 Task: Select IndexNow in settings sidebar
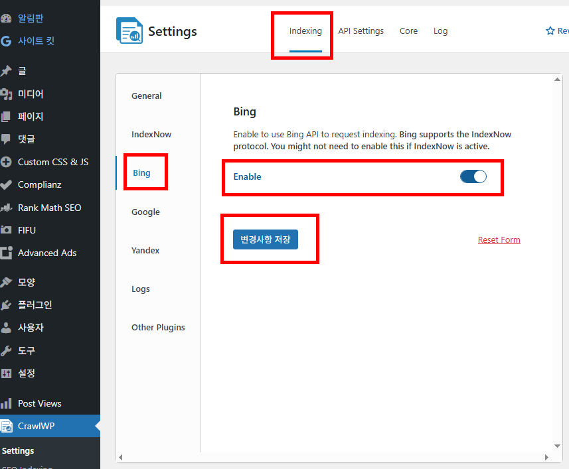[151, 135]
